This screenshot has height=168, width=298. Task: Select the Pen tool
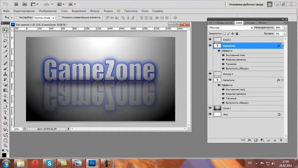[5, 107]
